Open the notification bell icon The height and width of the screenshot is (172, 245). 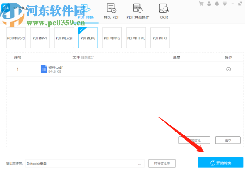pyautogui.click(x=217, y=3)
